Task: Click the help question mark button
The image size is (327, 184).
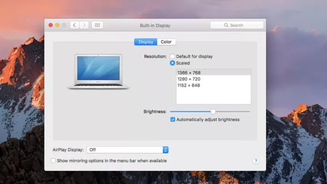Action: tap(255, 161)
